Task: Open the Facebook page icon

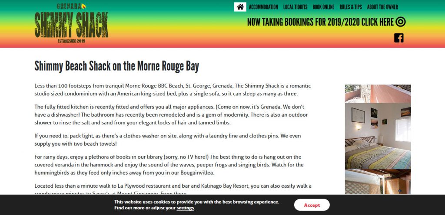Action: coord(399,38)
